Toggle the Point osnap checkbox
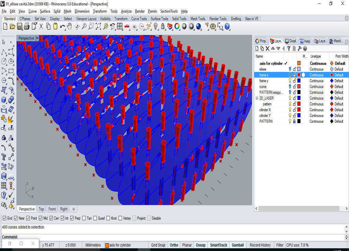 (x=28, y=218)
